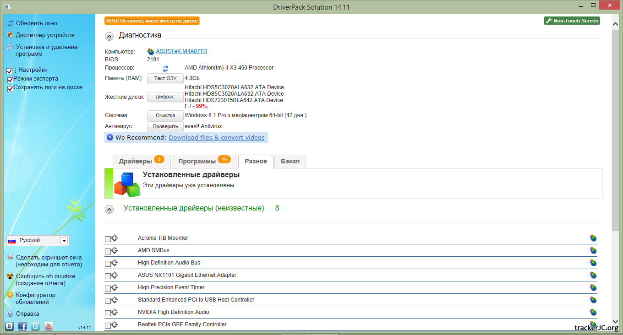The height and width of the screenshot is (335, 623).
Task: Click the VK social network icon
Action: pos(9,326)
